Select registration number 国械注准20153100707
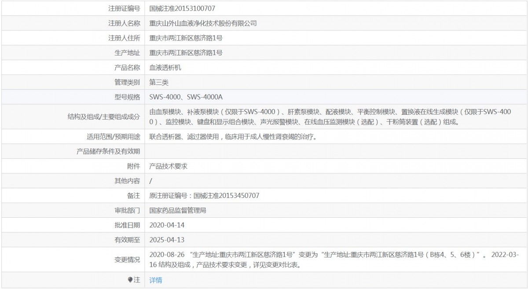 point(182,8)
